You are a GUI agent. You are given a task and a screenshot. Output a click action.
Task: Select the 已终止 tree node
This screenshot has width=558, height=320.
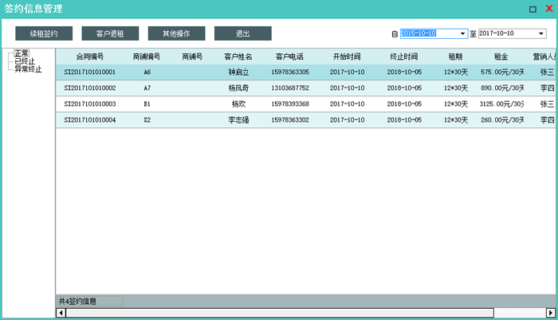tap(24, 60)
